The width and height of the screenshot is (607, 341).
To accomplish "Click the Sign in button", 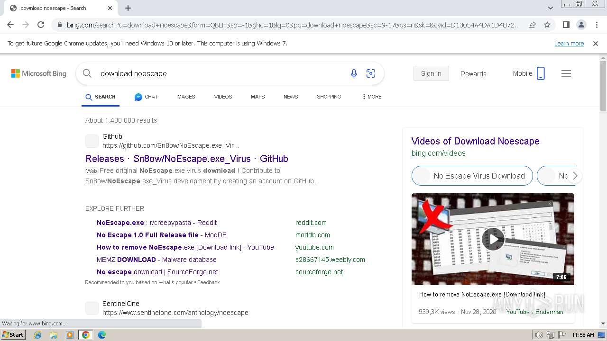I will [431, 73].
